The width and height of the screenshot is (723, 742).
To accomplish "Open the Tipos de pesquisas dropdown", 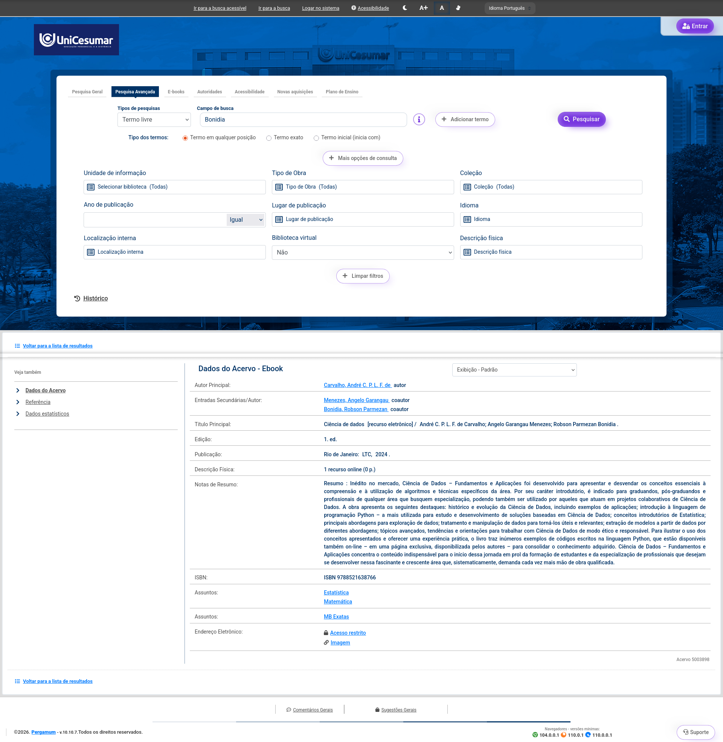I will [154, 120].
